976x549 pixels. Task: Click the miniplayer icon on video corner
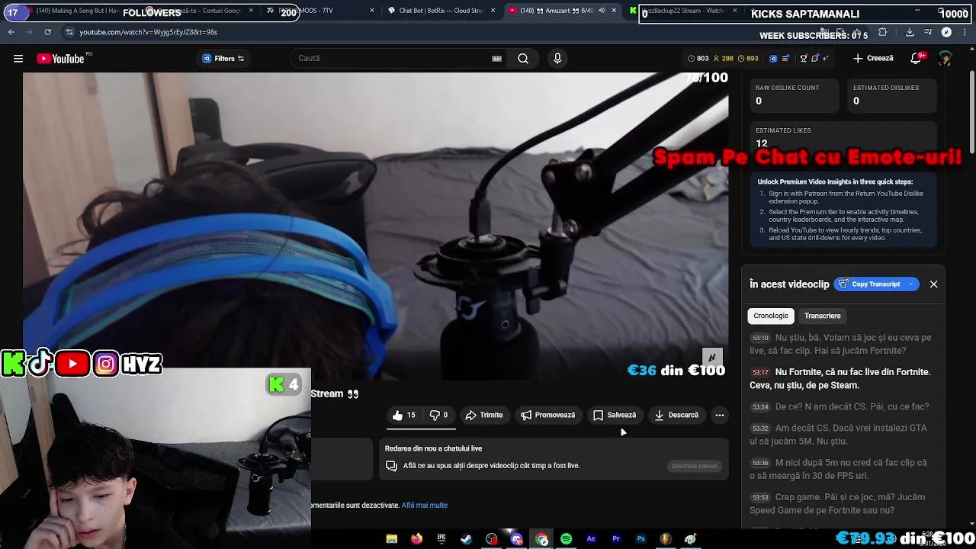(712, 357)
